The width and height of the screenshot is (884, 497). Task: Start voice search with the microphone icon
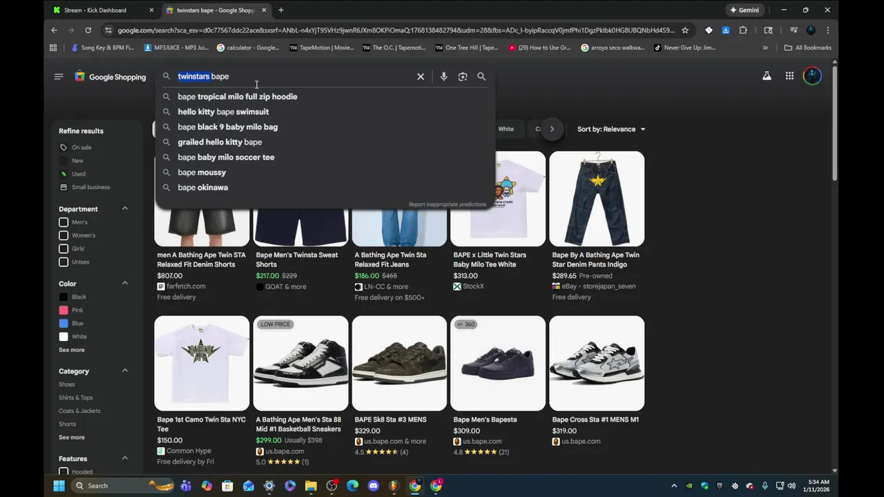pos(443,77)
